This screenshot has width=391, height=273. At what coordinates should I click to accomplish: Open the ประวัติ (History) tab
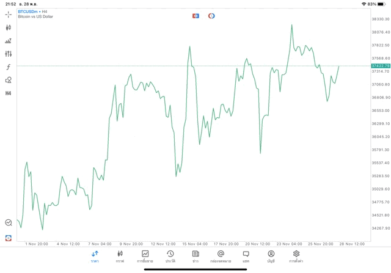170,256
